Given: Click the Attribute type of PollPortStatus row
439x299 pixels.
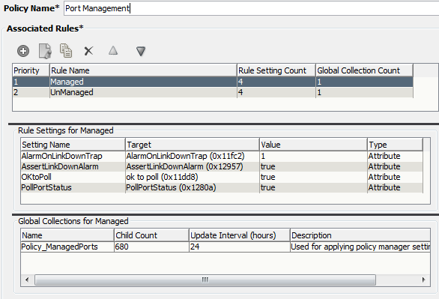Looking at the screenshot, I should point(395,187).
